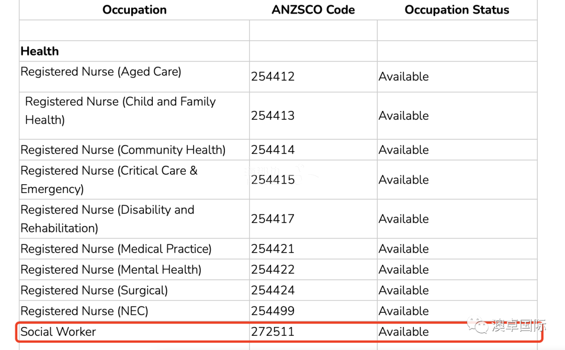Image resolution: width=565 pixels, height=350 pixels.
Task: Select Registered Nurse (Child and Family Health)
Action: (x=120, y=110)
